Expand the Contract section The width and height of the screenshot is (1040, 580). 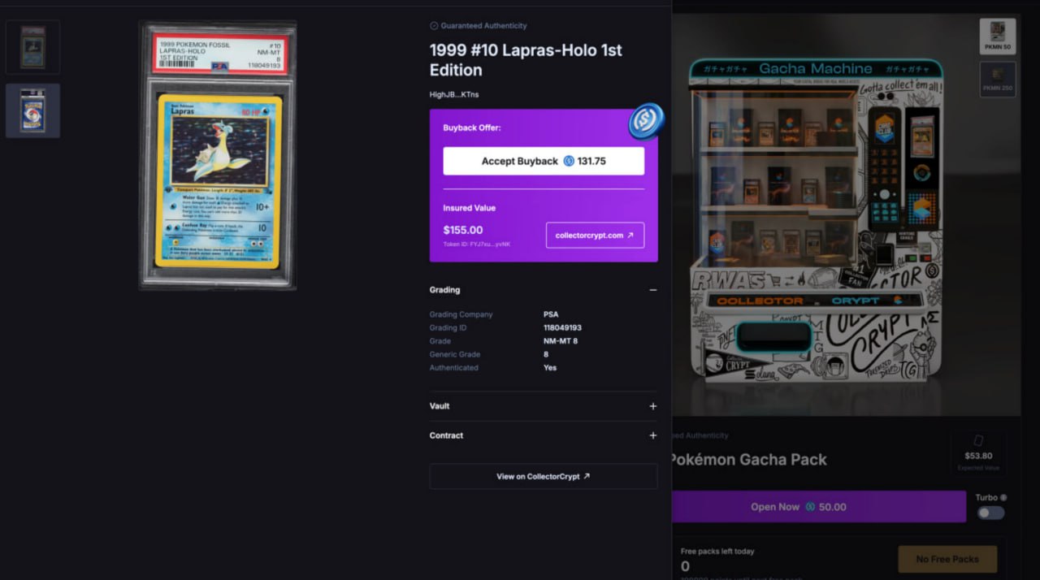tap(653, 435)
